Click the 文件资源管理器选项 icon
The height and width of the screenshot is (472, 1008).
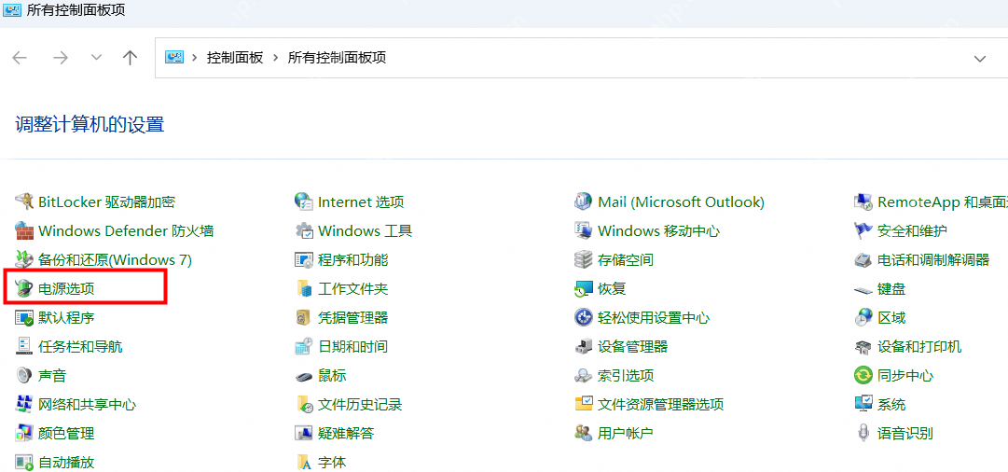(583, 405)
